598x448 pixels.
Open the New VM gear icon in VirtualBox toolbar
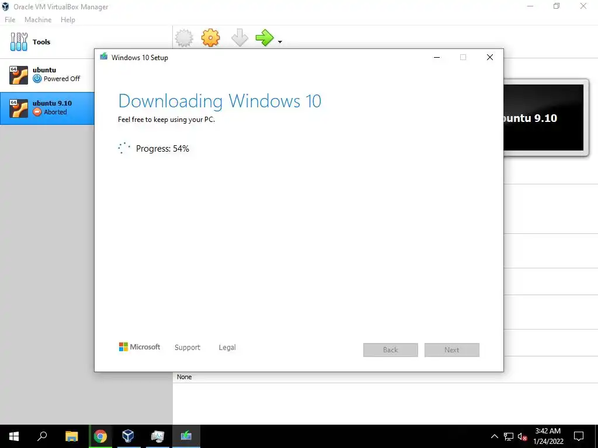coord(184,38)
